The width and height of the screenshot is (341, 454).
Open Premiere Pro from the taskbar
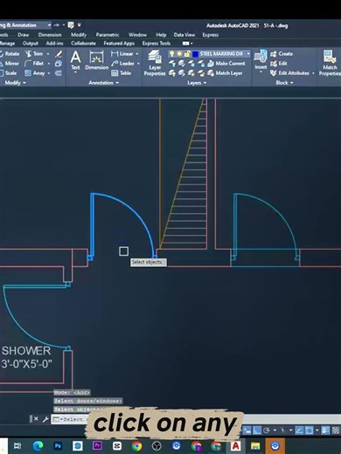(x=97, y=445)
